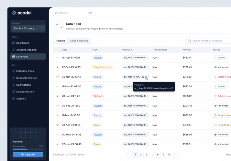Click the Dashboard grid icon
Image resolution: width=231 pixels, height=161 pixels.
point(14,43)
